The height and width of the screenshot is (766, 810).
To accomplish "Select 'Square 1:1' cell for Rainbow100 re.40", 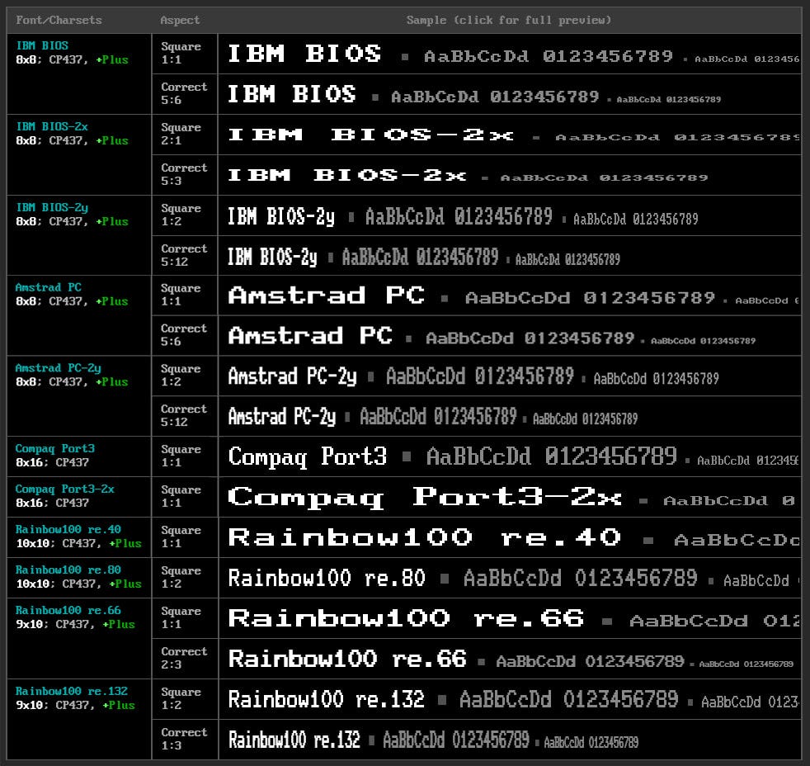I will click(185, 537).
